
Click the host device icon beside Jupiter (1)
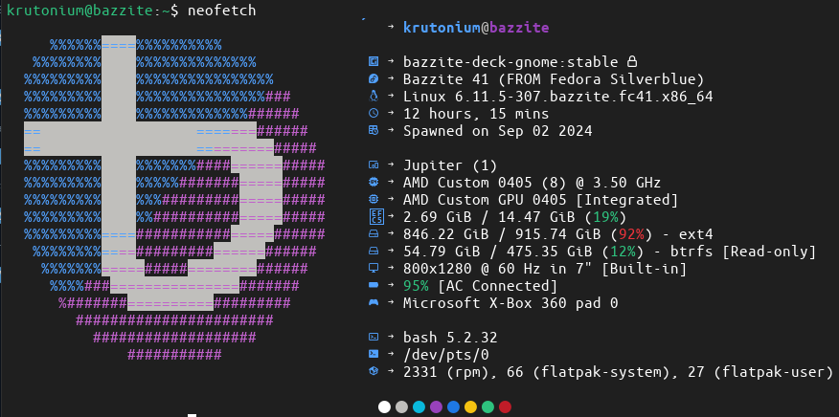click(x=374, y=165)
